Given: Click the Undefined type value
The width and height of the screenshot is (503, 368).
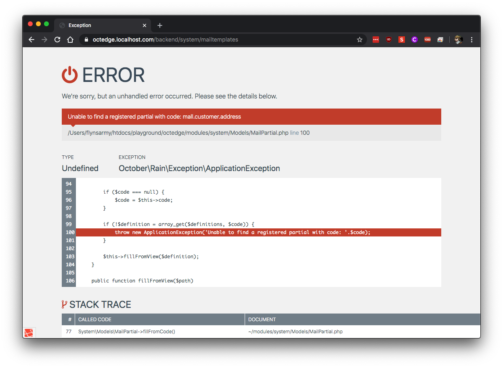Looking at the screenshot, I should pyautogui.click(x=80, y=168).
